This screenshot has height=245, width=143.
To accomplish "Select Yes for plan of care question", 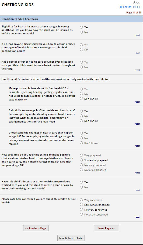I will click(x=81, y=182).
